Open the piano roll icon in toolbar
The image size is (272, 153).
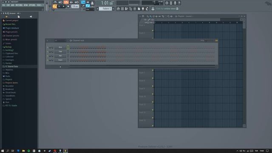(x=127, y=8)
